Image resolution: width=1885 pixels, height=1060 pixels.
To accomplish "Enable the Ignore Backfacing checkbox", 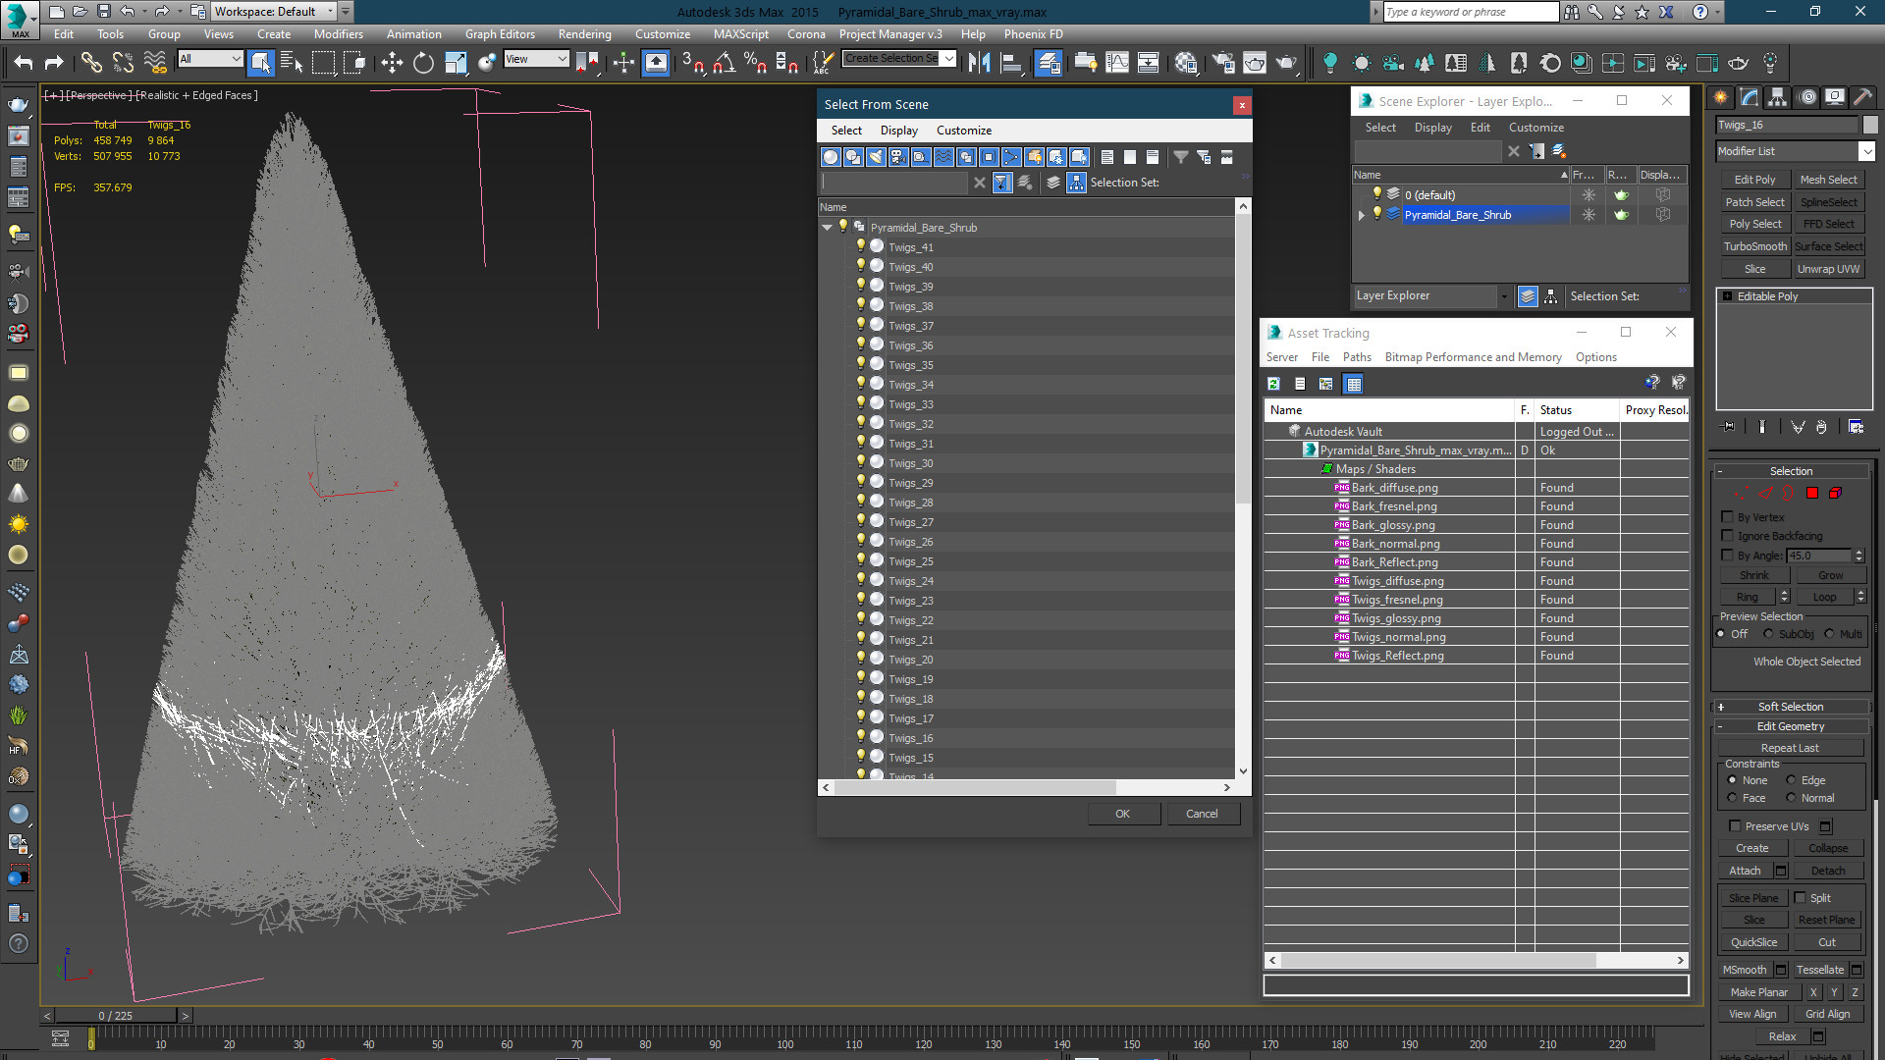I will (x=1728, y=536).
